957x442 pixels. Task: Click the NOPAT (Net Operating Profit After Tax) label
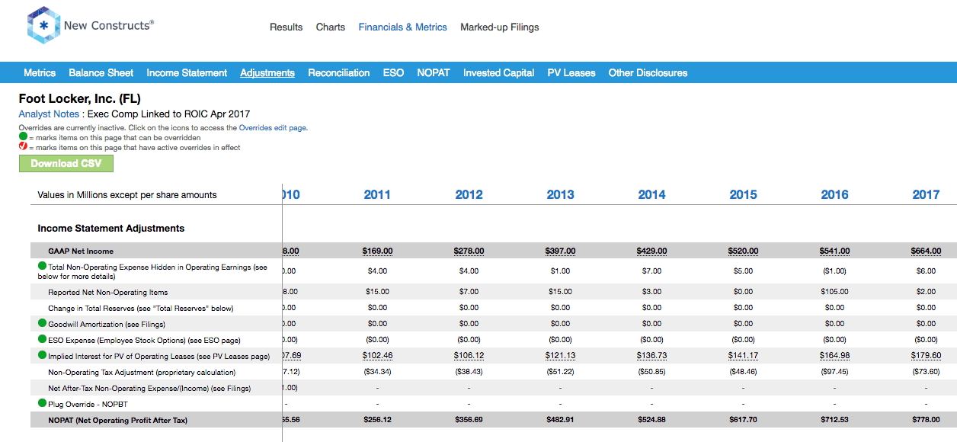[117, 420]
